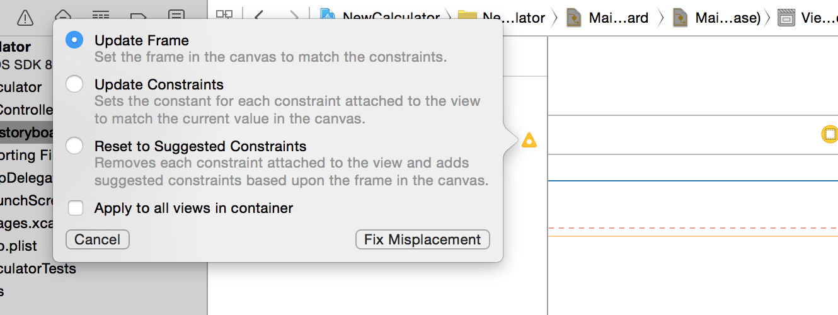The image size is (838, 315).
Task: Click the yellow misplaced-view warning triangle
Action: [529, 140]
